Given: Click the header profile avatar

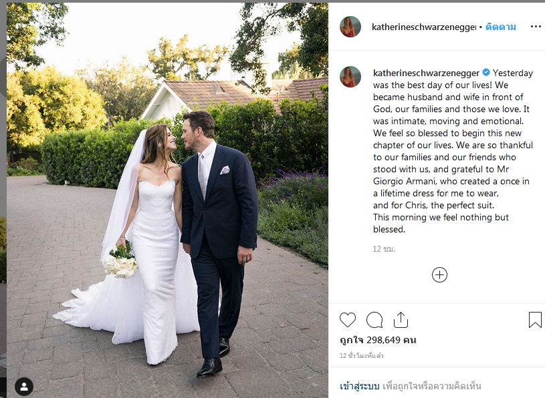Looking at the screenshot, I should click(x=350, y=27).
